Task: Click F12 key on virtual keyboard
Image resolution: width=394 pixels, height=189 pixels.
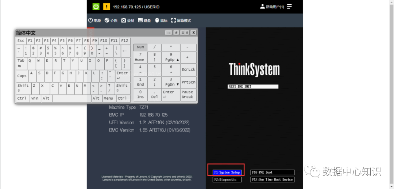Action: [124, 41]
